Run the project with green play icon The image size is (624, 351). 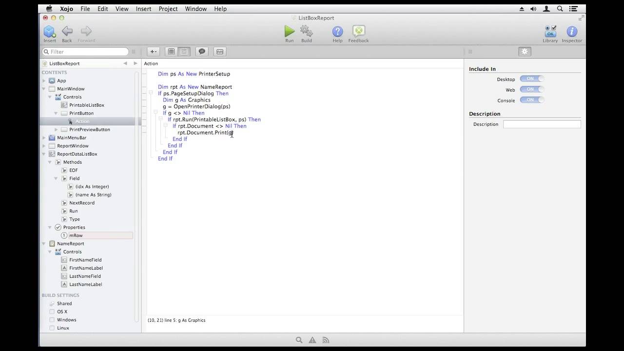(290, 32)
